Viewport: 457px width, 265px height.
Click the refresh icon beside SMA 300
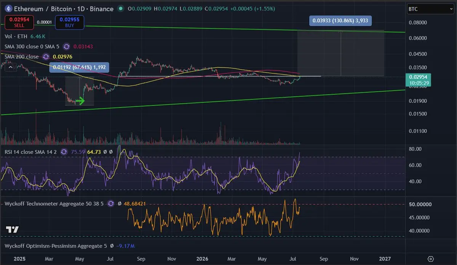coord(67,46)
